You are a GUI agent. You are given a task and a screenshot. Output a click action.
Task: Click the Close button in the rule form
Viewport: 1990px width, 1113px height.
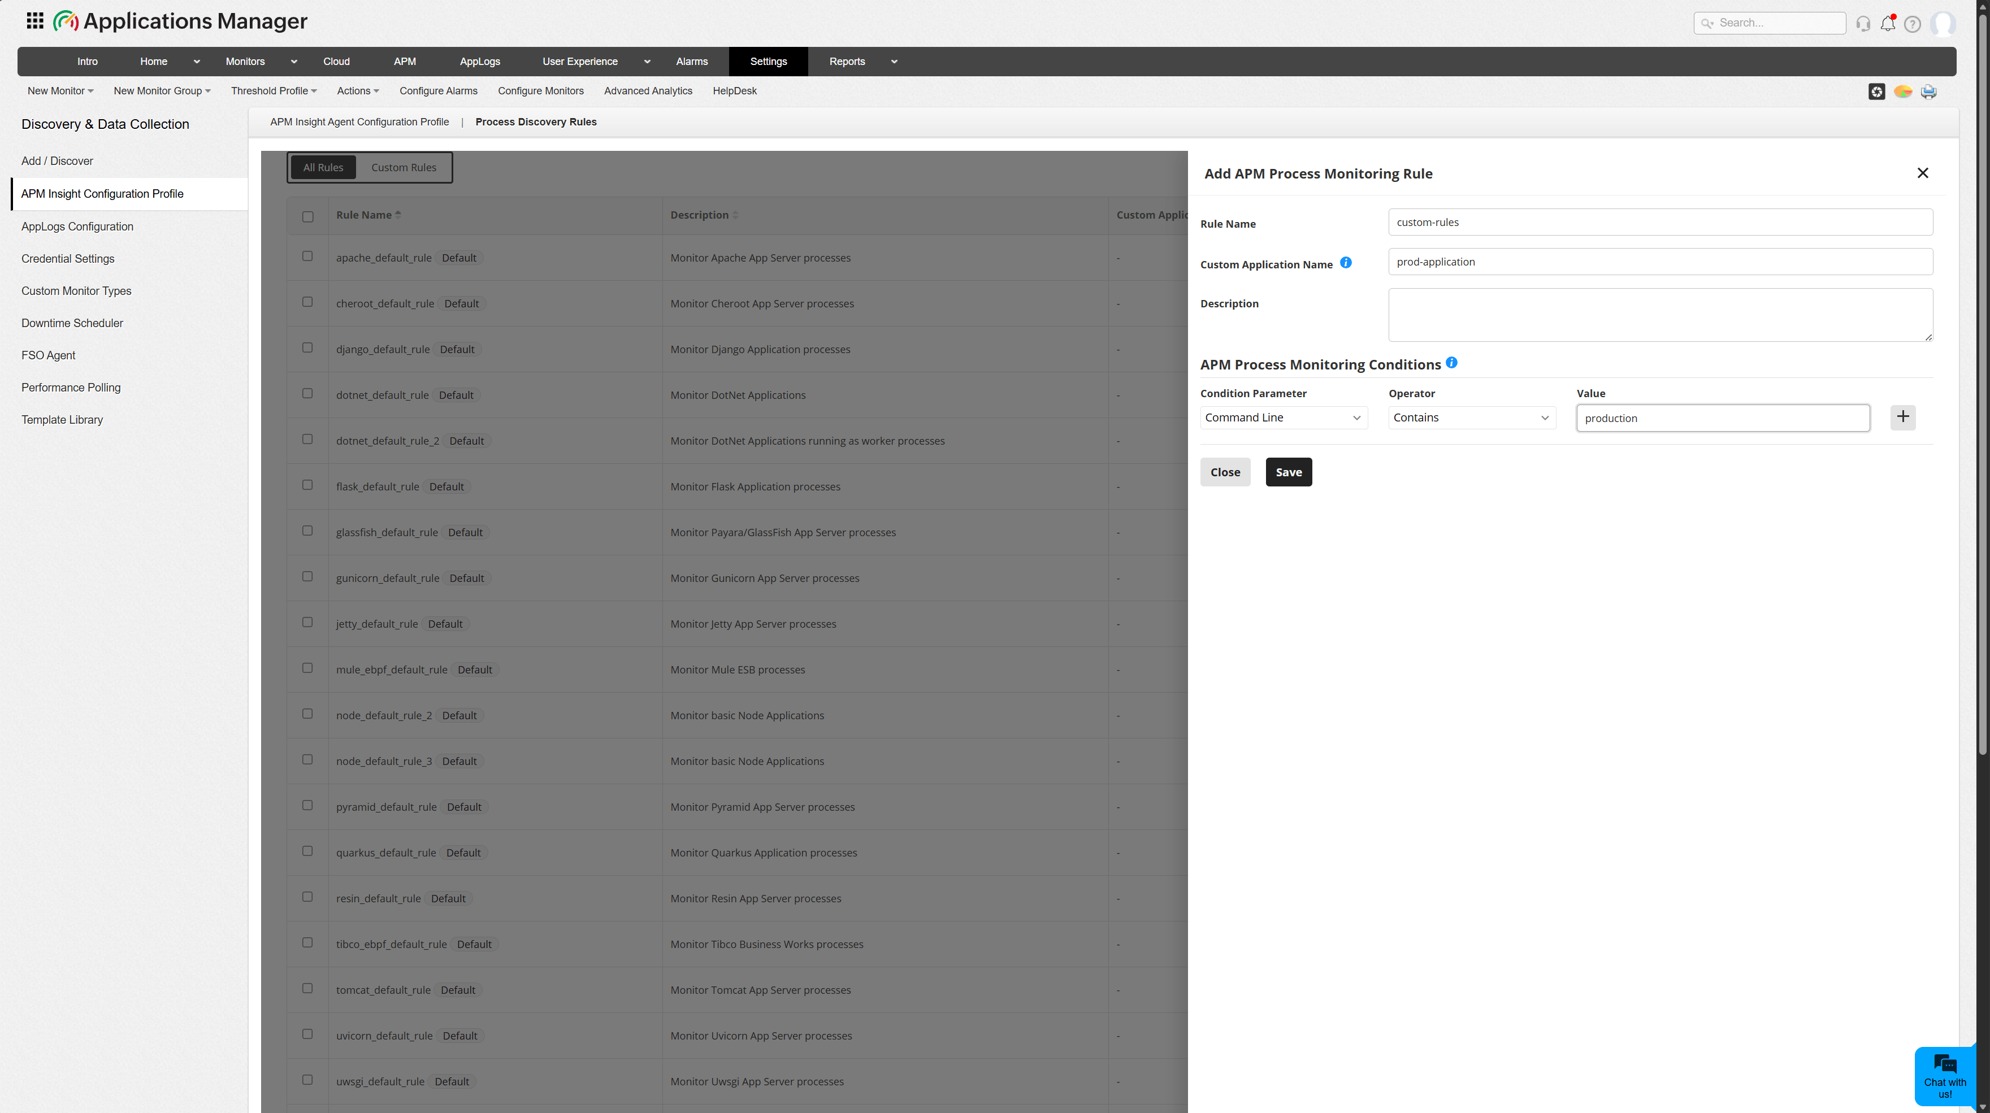(x=1225, y=472)
